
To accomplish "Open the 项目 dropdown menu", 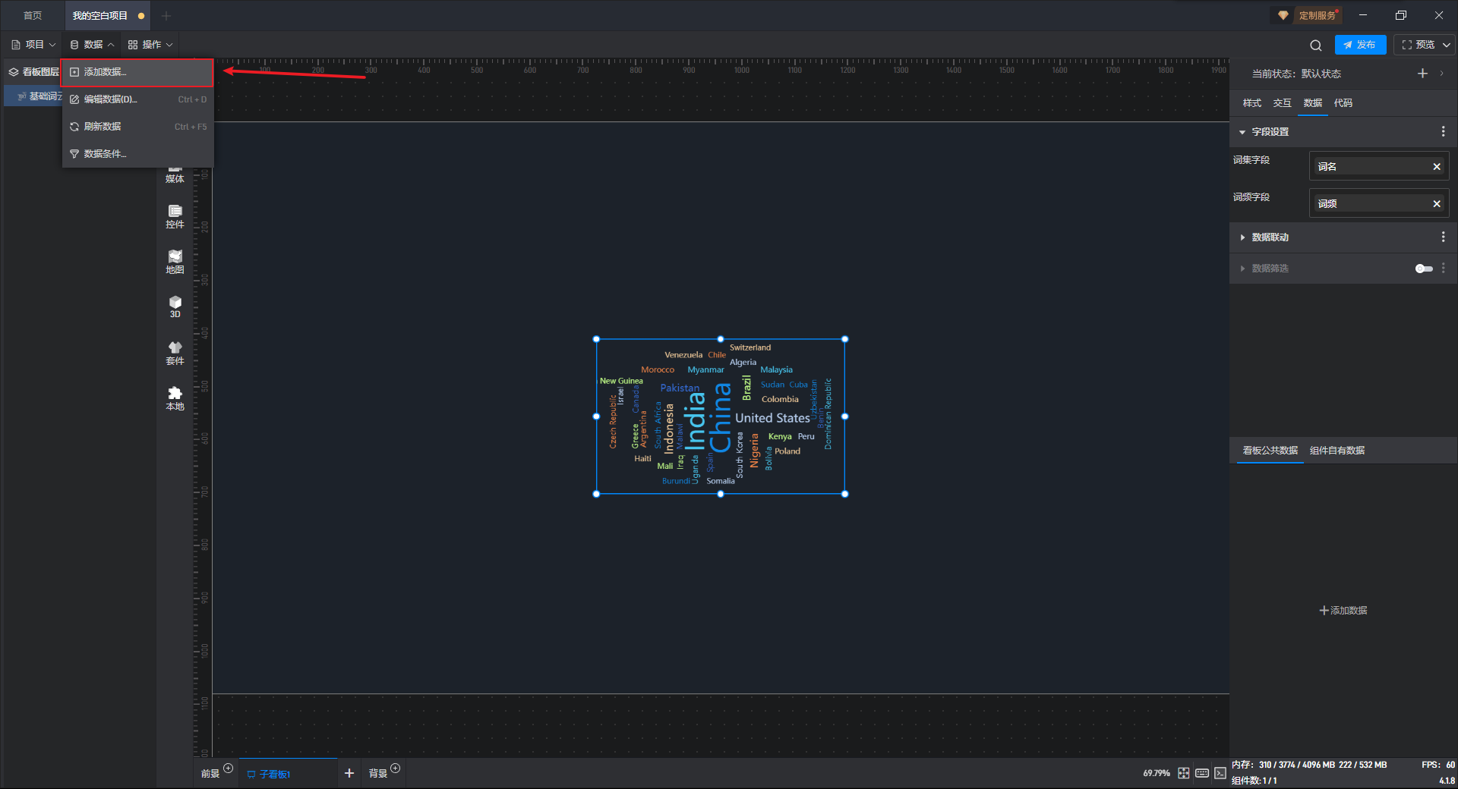I will coord(34,45).
